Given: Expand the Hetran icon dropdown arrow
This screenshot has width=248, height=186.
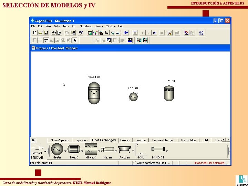Looking at the screenshot, I should tap(116, 151).
